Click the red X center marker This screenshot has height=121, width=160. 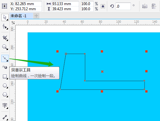pos(102,71)
